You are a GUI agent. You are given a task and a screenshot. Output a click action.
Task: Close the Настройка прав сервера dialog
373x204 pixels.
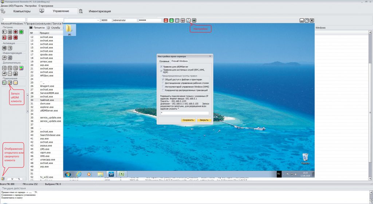click(210, 56)
